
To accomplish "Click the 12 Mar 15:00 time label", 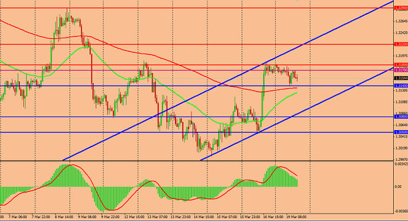I will [x=134, y=217].
